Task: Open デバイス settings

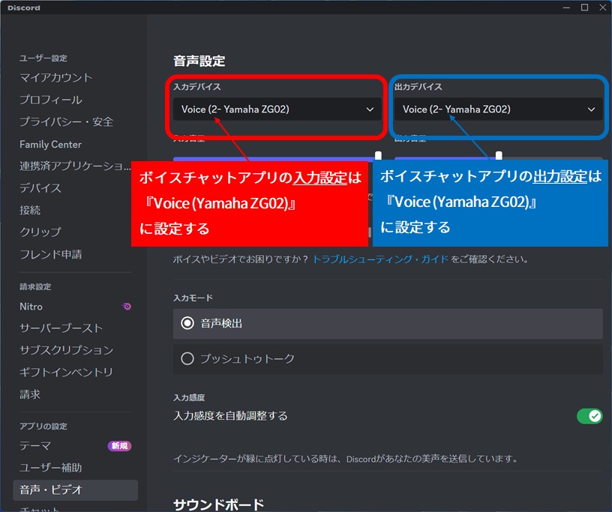Action: (x=40, y=188)
